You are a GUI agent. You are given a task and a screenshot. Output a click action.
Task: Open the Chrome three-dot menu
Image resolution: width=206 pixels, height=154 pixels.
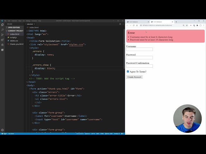[204, 25]
